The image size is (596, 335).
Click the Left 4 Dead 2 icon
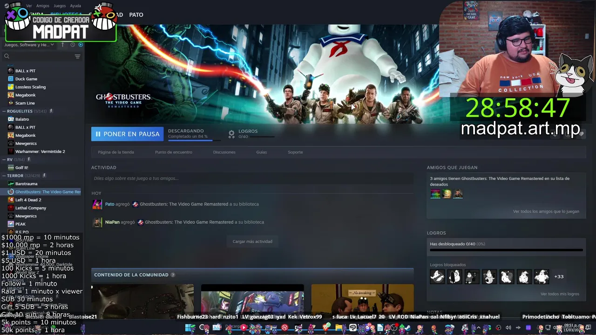11,200
